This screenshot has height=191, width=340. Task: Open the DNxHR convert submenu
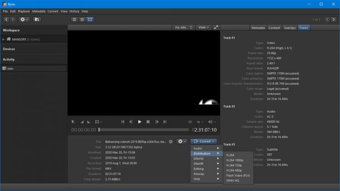206,164
